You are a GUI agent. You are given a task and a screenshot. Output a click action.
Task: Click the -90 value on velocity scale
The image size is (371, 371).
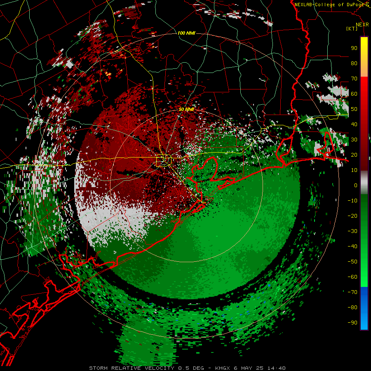(x=352, y=323)
